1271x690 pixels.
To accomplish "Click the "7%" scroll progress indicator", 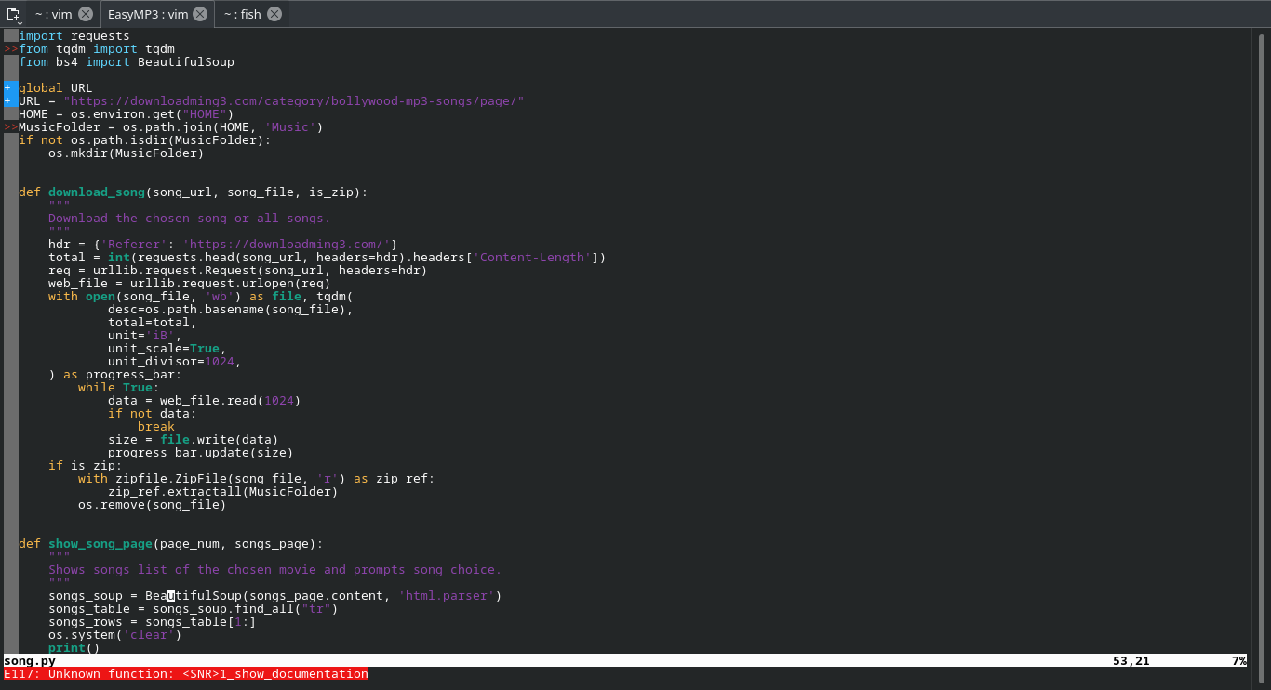I will (x=1238, y=660).
